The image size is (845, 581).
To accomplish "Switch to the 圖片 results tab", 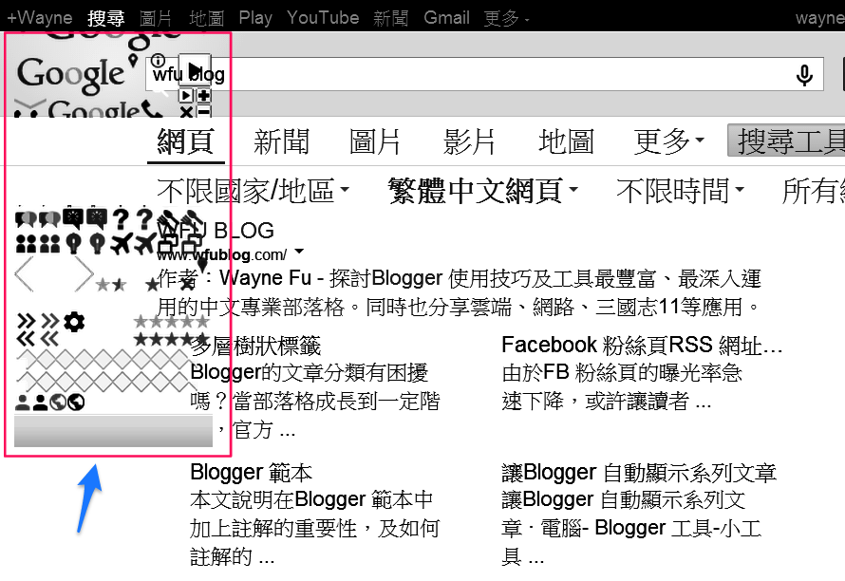I will 374,142.
